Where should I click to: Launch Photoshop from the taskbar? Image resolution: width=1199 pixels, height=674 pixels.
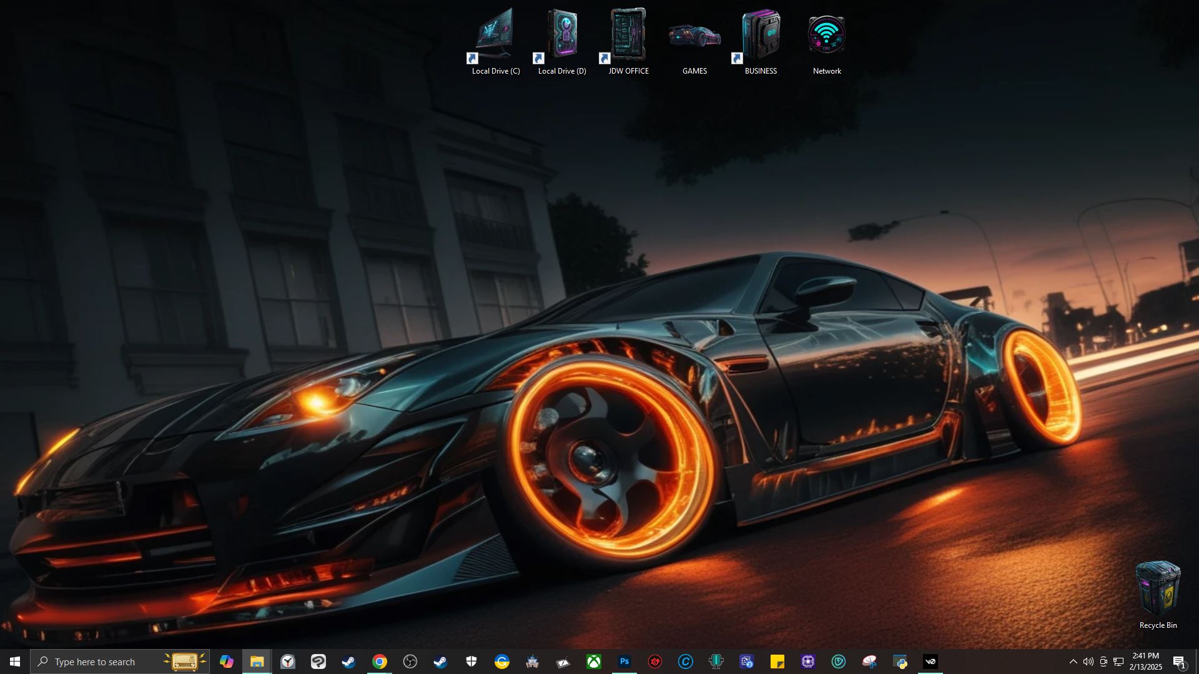click(624, 662)
